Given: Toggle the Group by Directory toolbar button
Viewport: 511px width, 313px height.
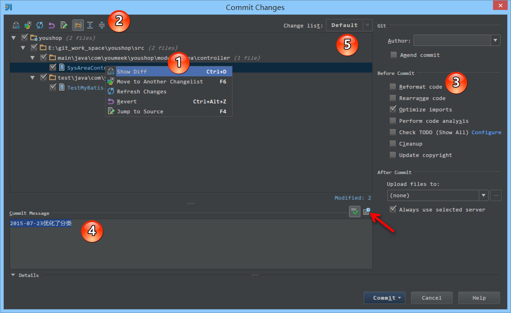Looking at the screenshot, I should tap(78, 25).
